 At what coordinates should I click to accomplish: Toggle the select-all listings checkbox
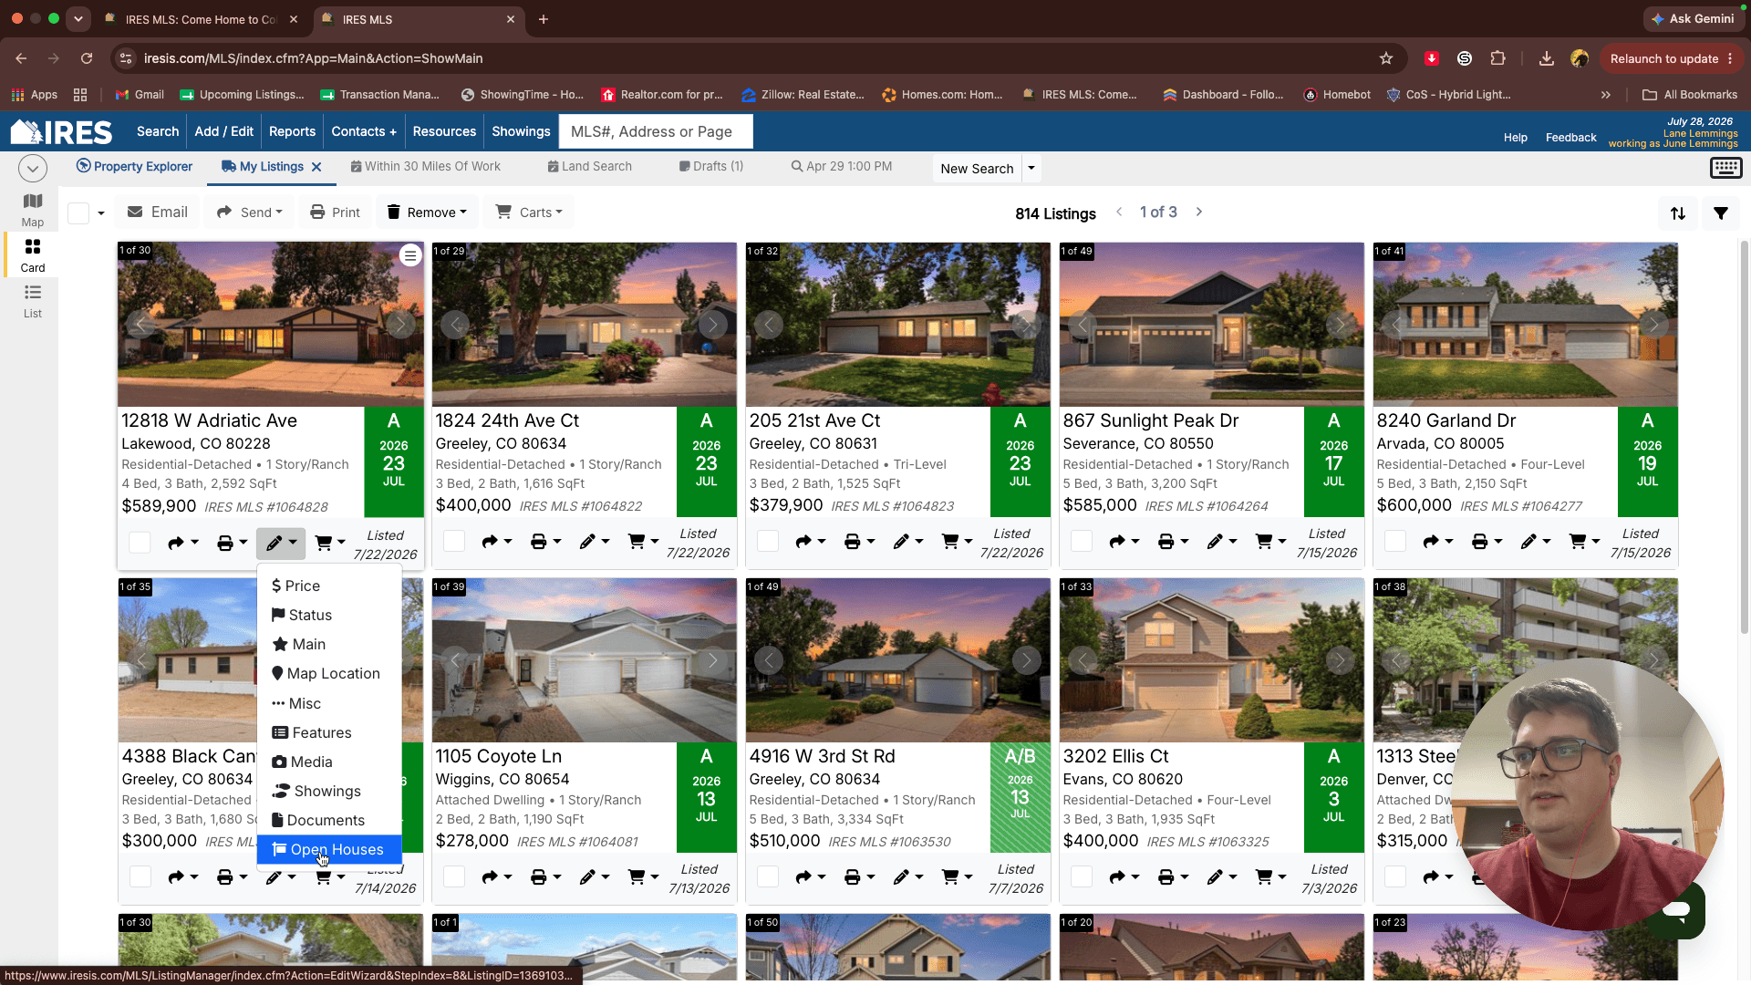tap(78, 213)
